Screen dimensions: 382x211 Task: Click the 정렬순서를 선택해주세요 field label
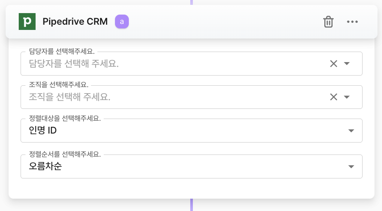pos(65,155)
